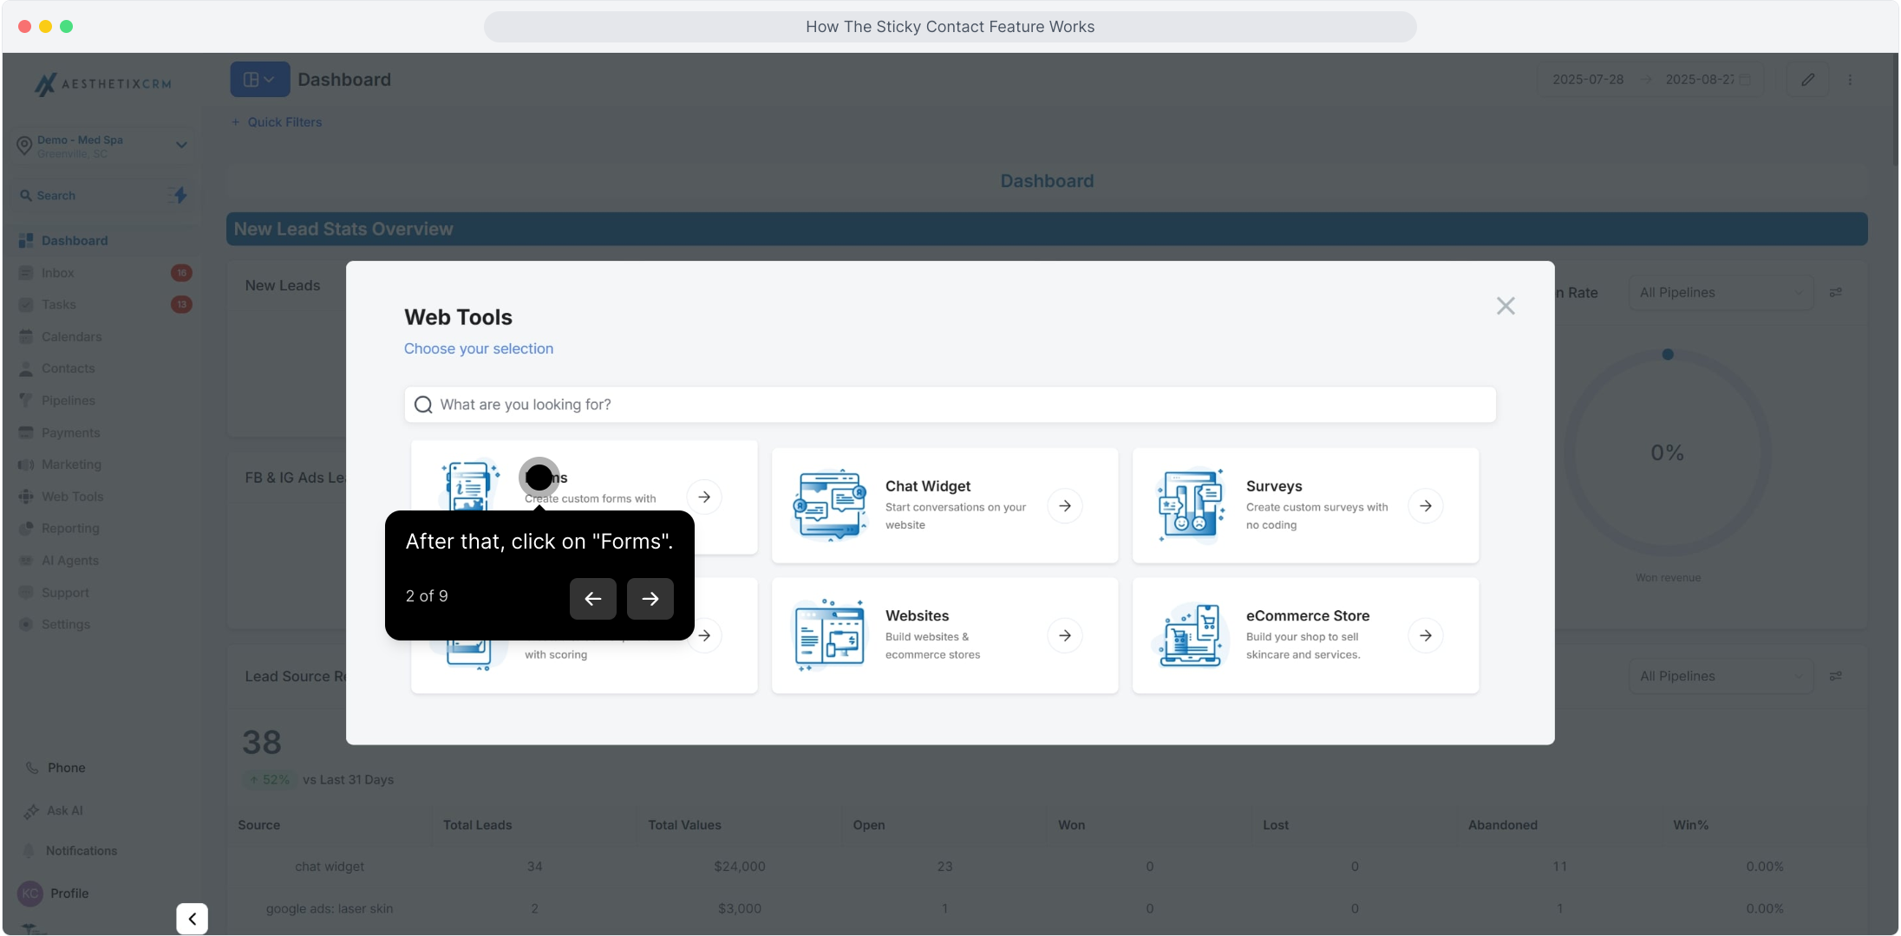Image resolution: width=1901 pixels, height=936 pixels.
Task: Expand the Demo - Med Spa location dropdown
Action: 181,145
